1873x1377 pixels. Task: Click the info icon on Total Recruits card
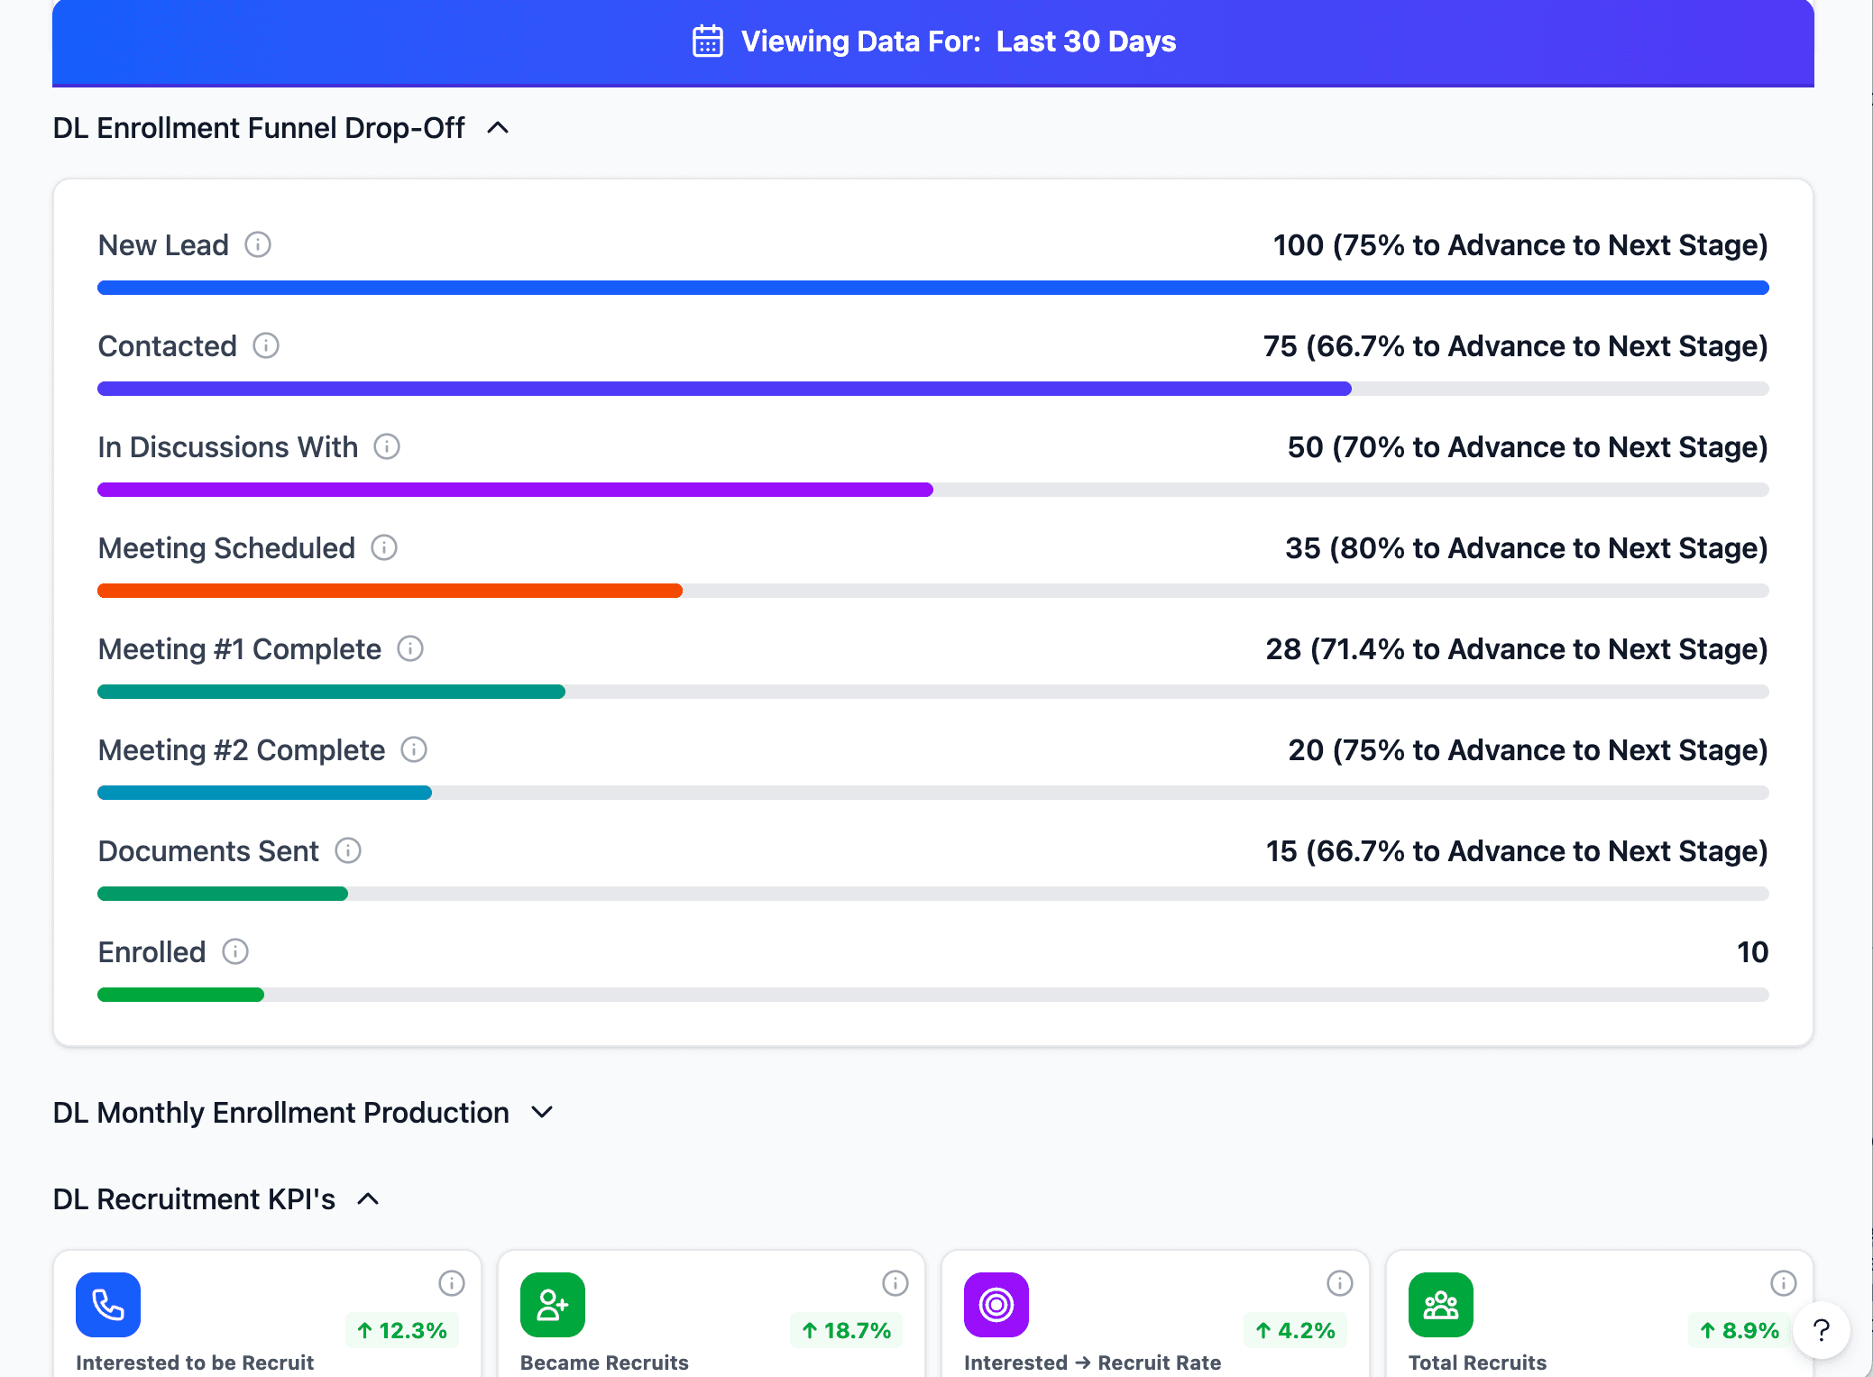(1783, 1283)
